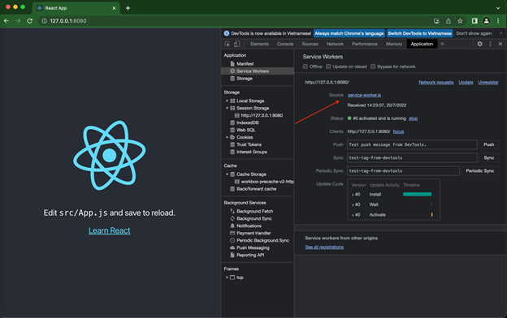This screenshot has height=318, width=507.
Task: Switch to the Elements tab
Action: point(259,44)
